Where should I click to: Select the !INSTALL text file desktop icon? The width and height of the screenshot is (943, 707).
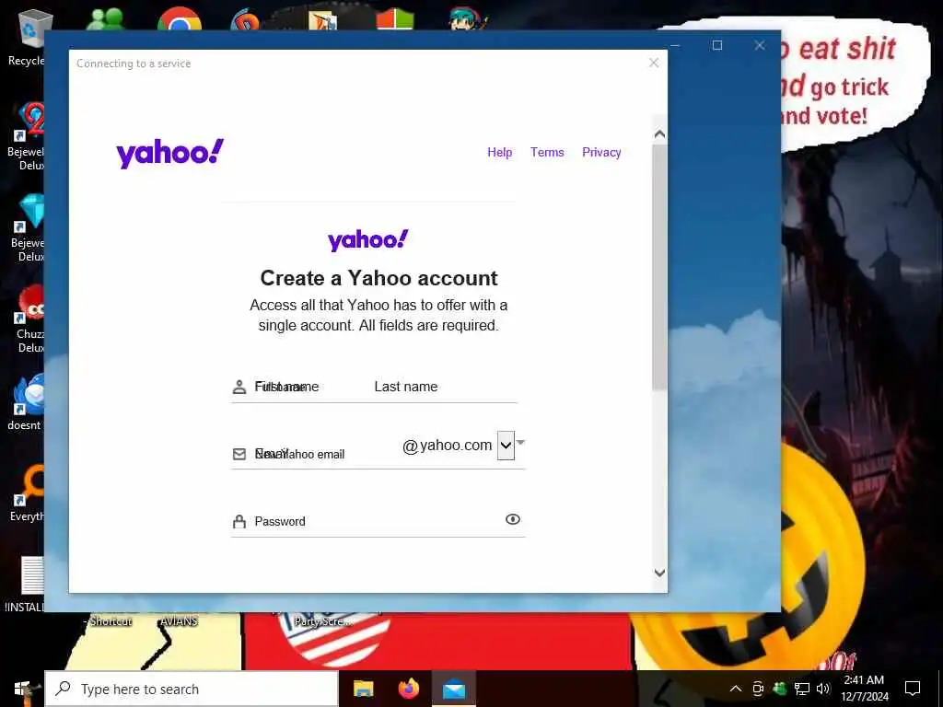[x=27, y=585]
